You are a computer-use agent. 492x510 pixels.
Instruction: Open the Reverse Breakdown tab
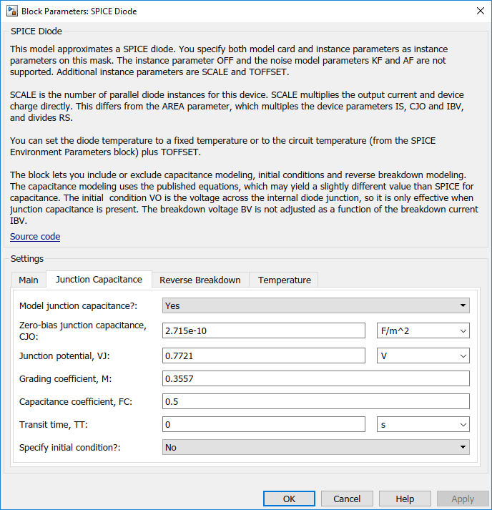point(200,280)
